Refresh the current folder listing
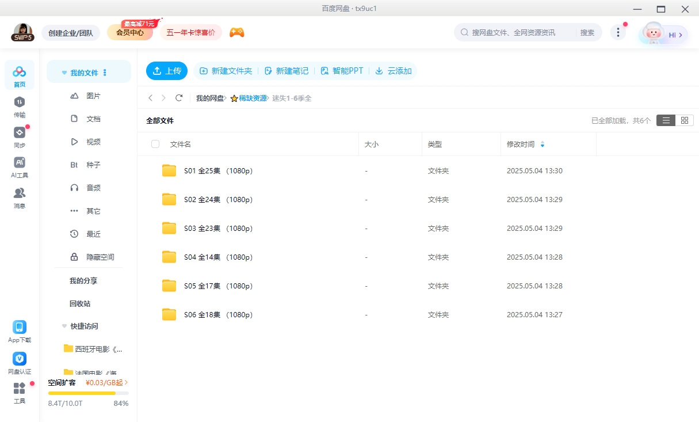This screenshot has height=422, width=699. click(179, 98)
